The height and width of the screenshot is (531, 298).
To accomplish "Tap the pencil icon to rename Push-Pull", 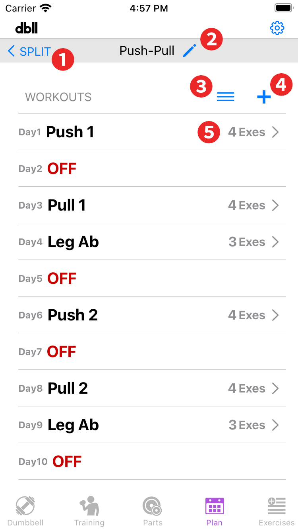I will click(190, 51).
